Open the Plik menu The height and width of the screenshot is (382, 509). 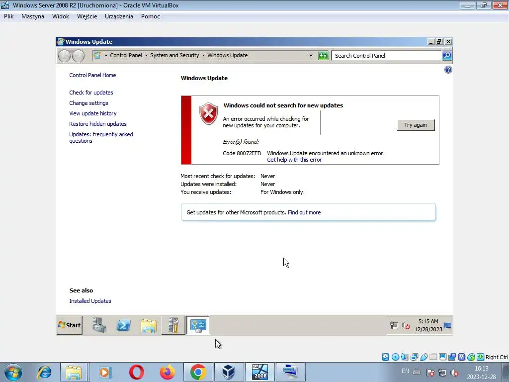pos(9,16)
